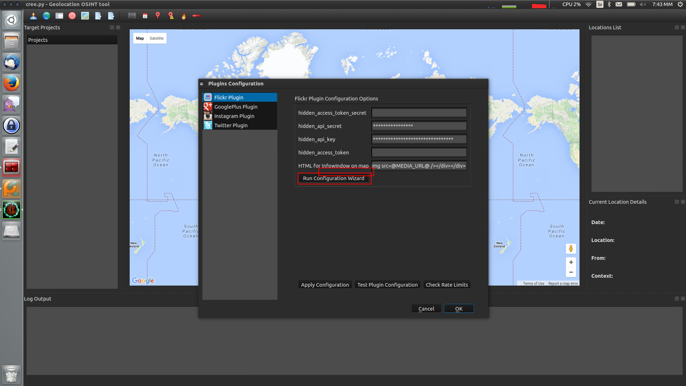
Task: Click the second document export toolbar icon
Action: [111, 16]
